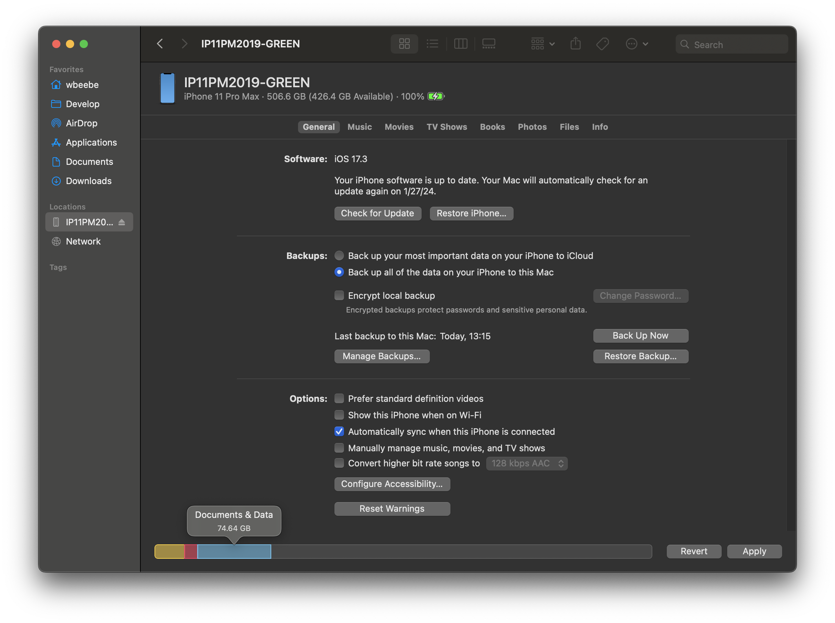Click the Share toolbar icon

575,44
